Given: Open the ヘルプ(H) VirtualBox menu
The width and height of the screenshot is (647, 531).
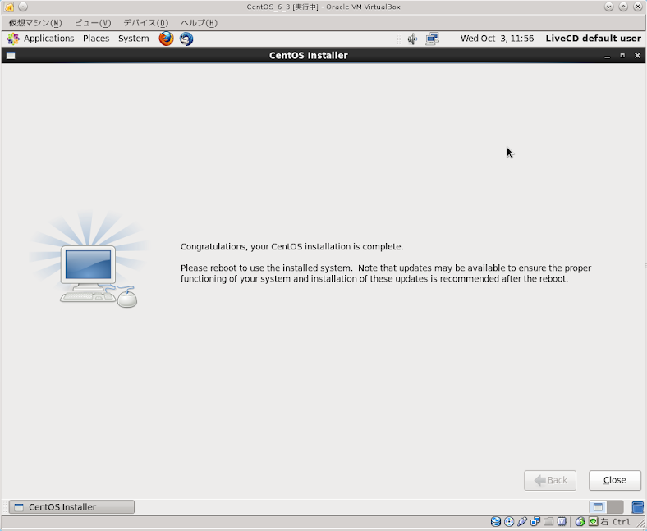Looking at the screenshot, I should (x=199, y=23).
